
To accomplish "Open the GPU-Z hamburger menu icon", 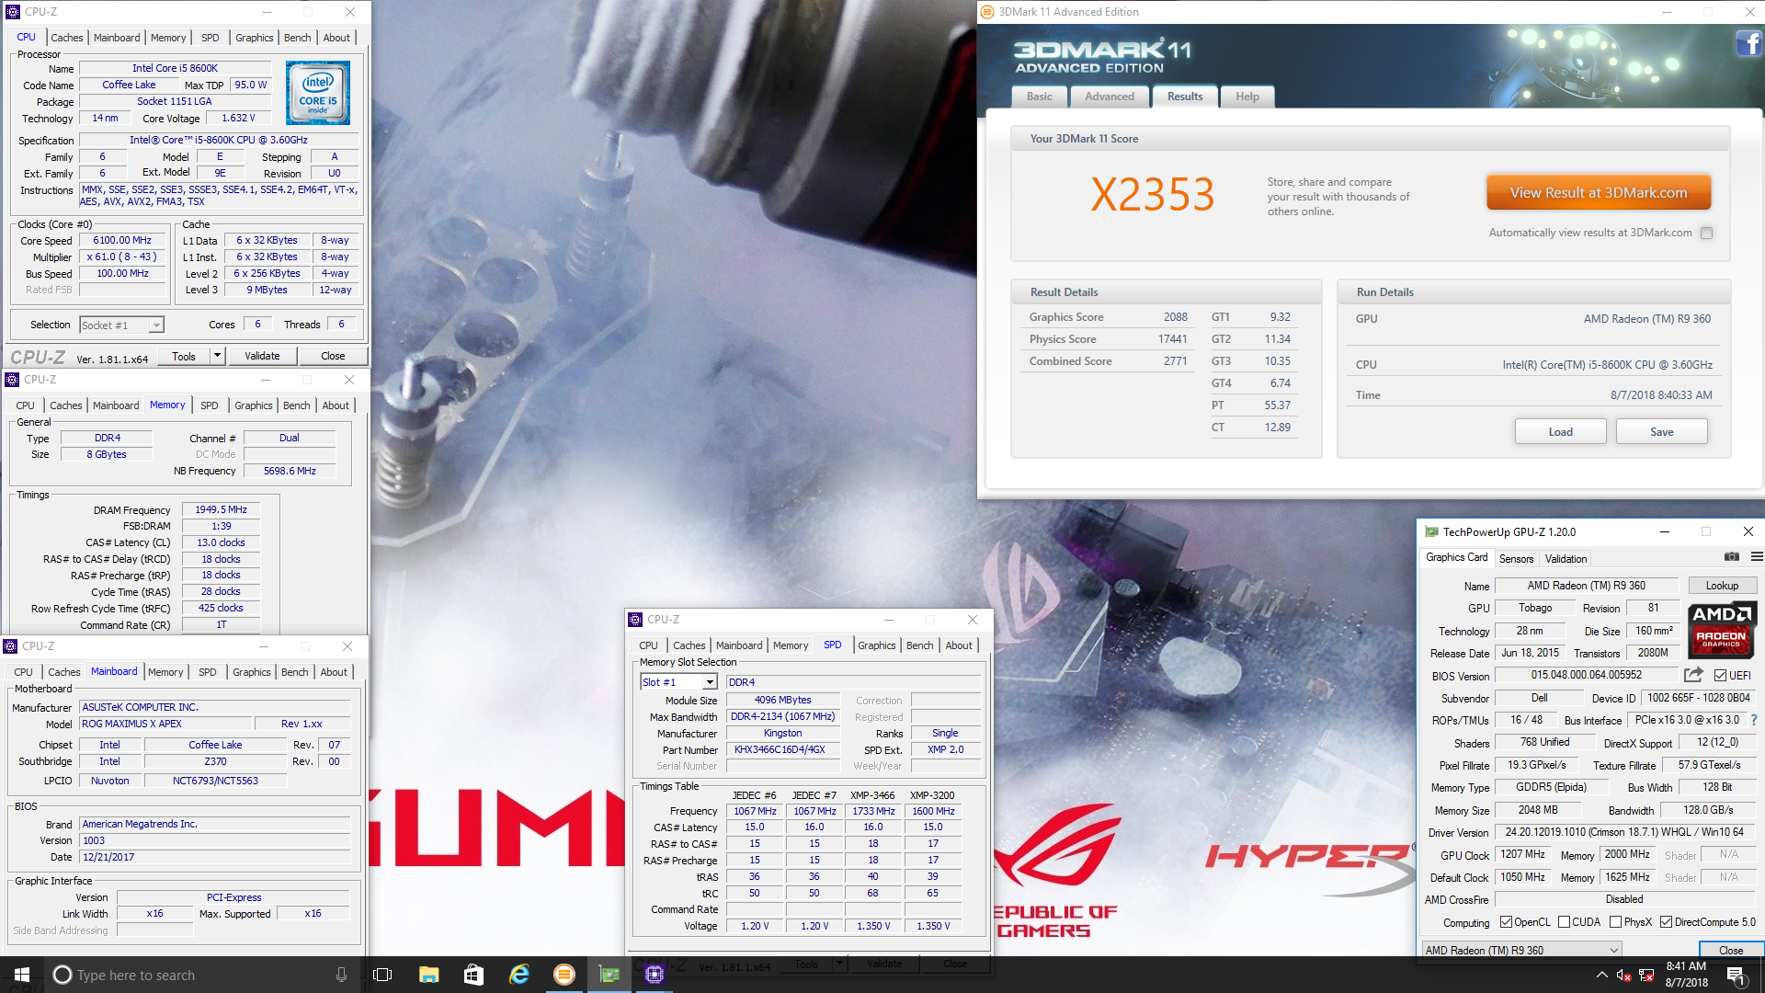I will coord(1757,557).
